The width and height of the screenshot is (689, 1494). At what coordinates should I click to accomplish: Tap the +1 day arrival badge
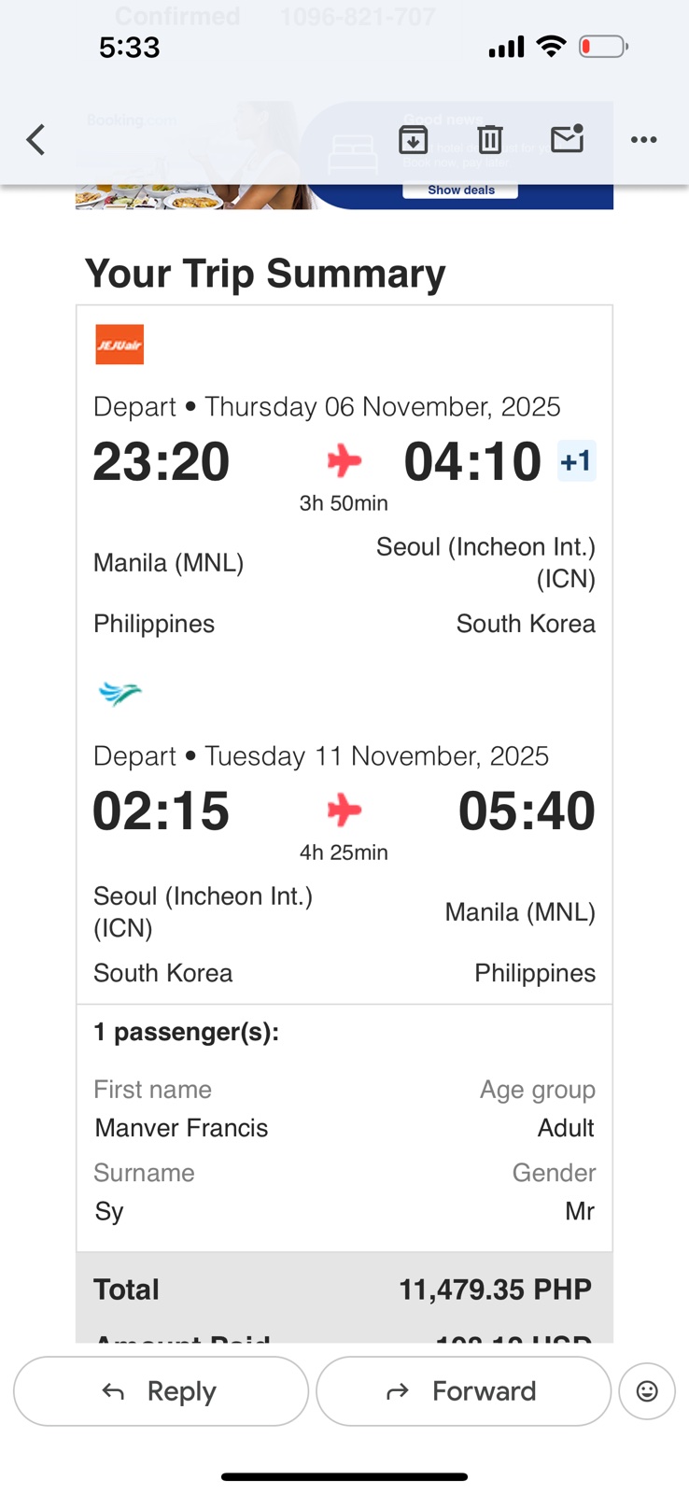(x=576, y=461)
